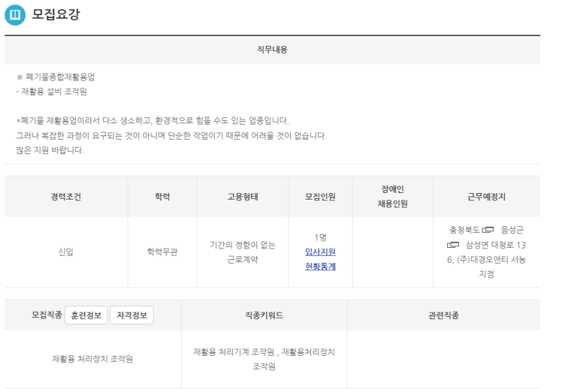Click the 모집요강 section heading
This screenshot has height=389, width=577.
click(x=56, y=15)
